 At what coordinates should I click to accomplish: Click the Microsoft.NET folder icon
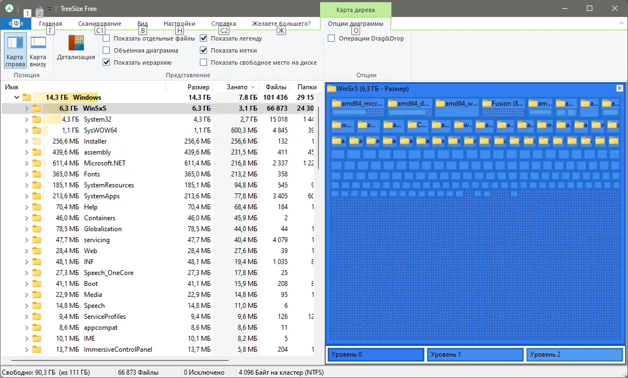37,163
